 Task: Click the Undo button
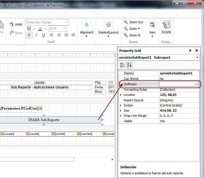tap(15, 24)
